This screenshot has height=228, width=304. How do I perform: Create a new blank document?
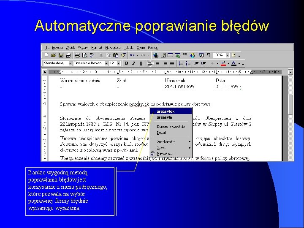pyautogui.click(x=46, y=55)
